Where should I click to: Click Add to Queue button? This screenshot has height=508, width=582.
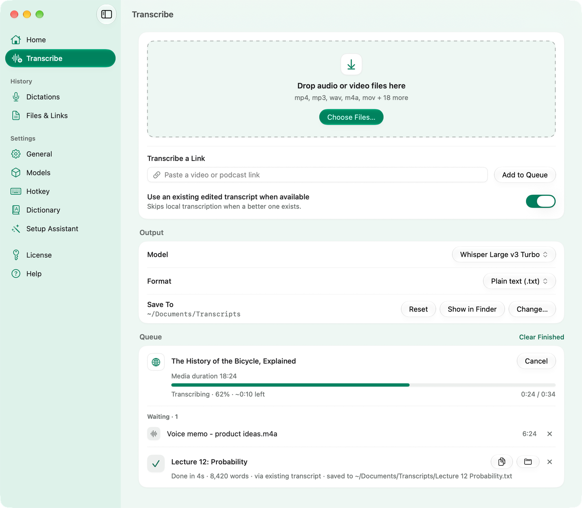click(x=525, y=175)
